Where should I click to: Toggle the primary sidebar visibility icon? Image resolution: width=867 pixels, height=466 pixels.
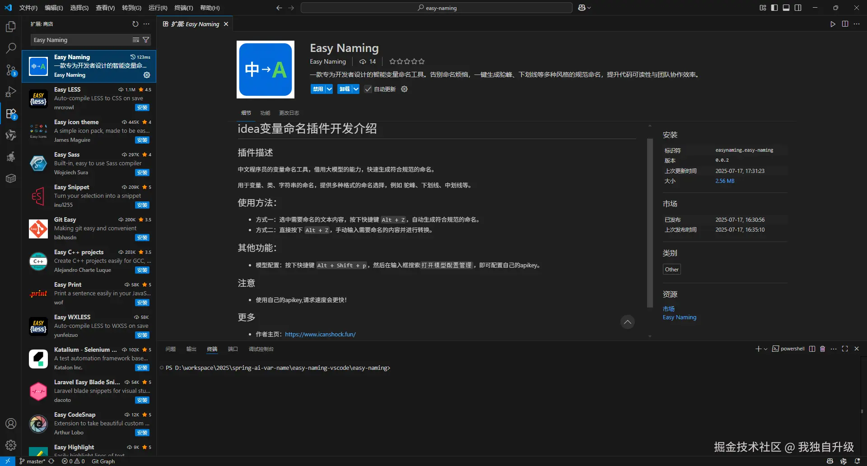click(774, 8)
